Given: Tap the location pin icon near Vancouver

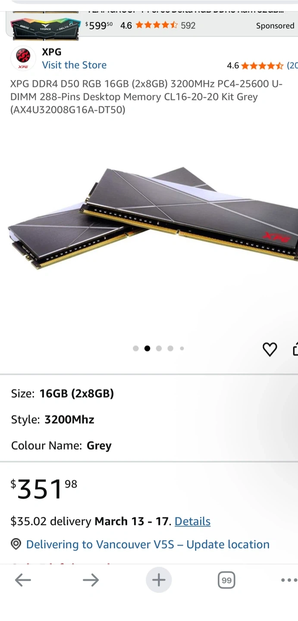Looking at the screenshot, I should click(x=16, y=544).
